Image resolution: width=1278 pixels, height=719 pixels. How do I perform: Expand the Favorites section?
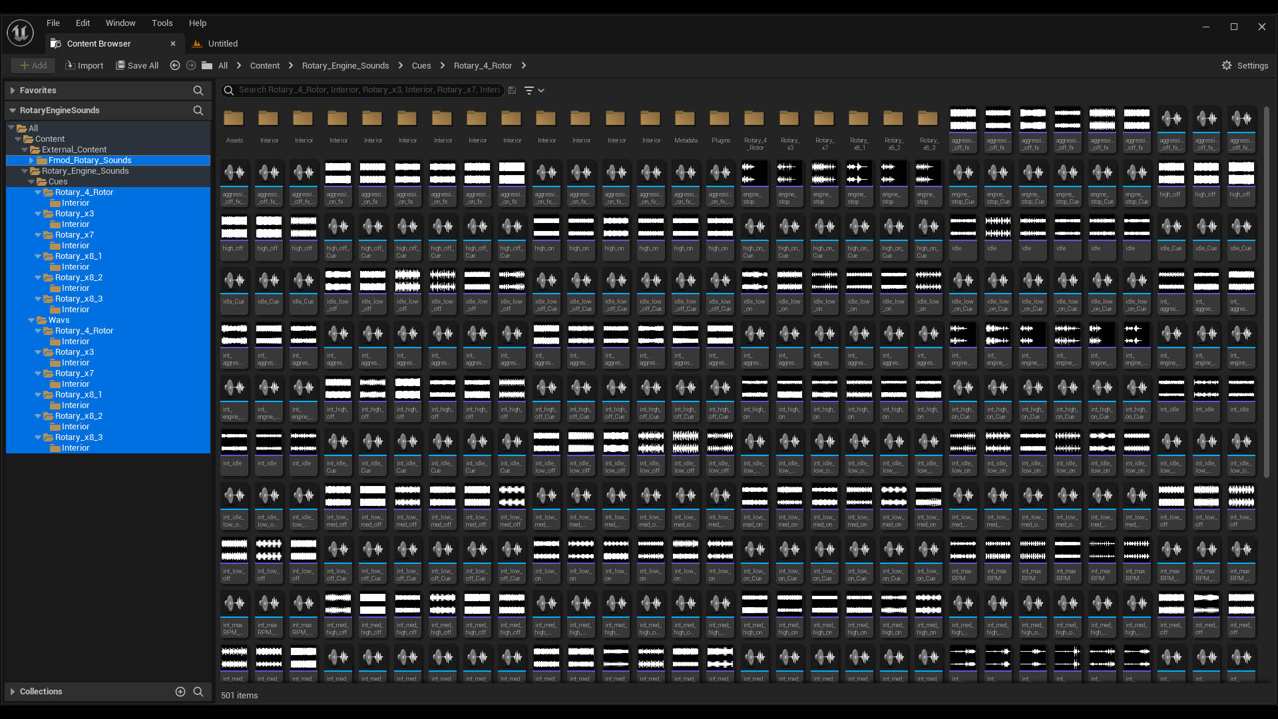click(13, 90)
